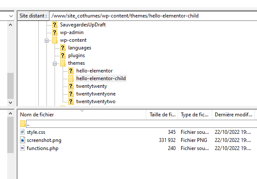257x179 pixels.
Task: Select the languages folder in tree
Action: [79, 48]
